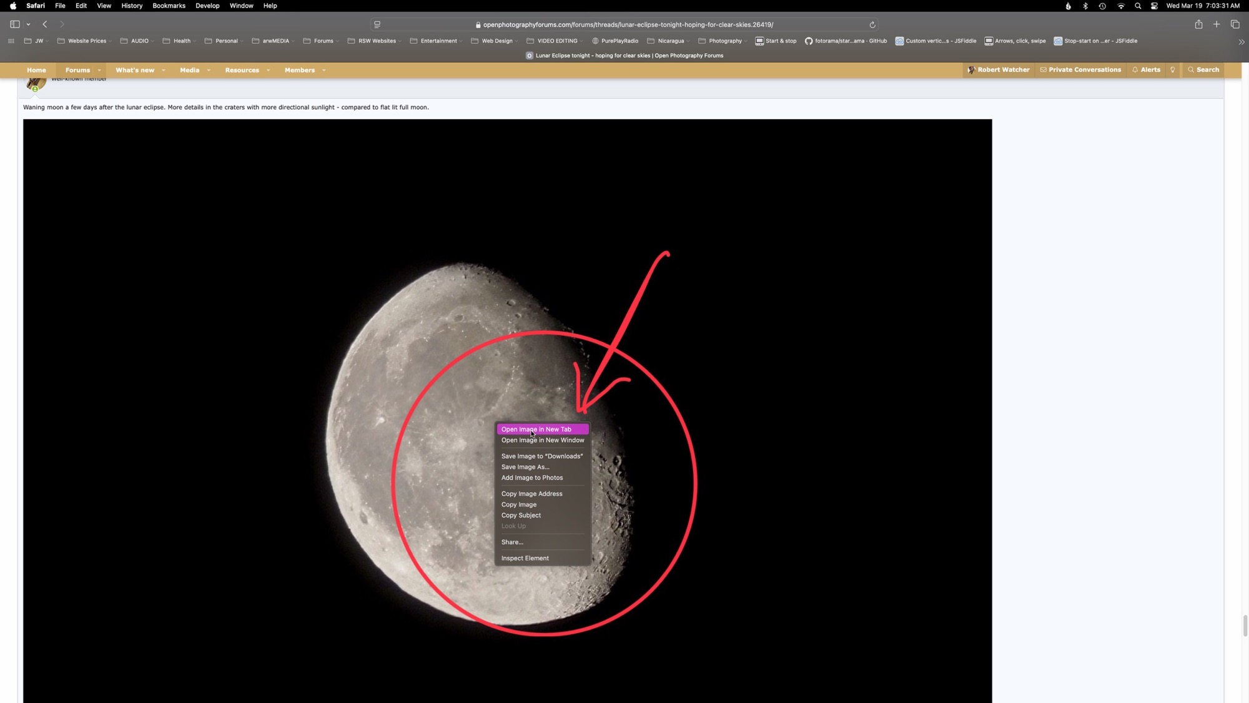Open the Members nav item
This screenshot has width=1249, height=703.
299,70
